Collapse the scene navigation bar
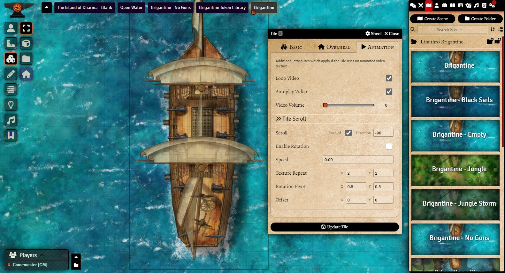The image size is (505, 273). pos(47,7)
